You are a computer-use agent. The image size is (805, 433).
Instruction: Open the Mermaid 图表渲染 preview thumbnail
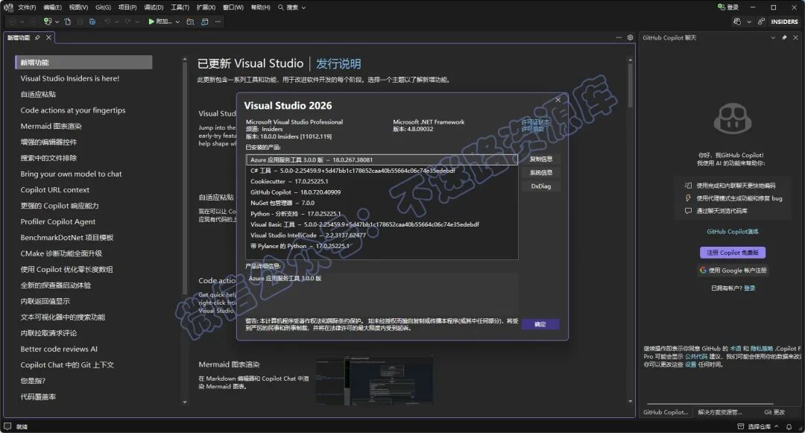pyautogui.click(x=374, y=380)
